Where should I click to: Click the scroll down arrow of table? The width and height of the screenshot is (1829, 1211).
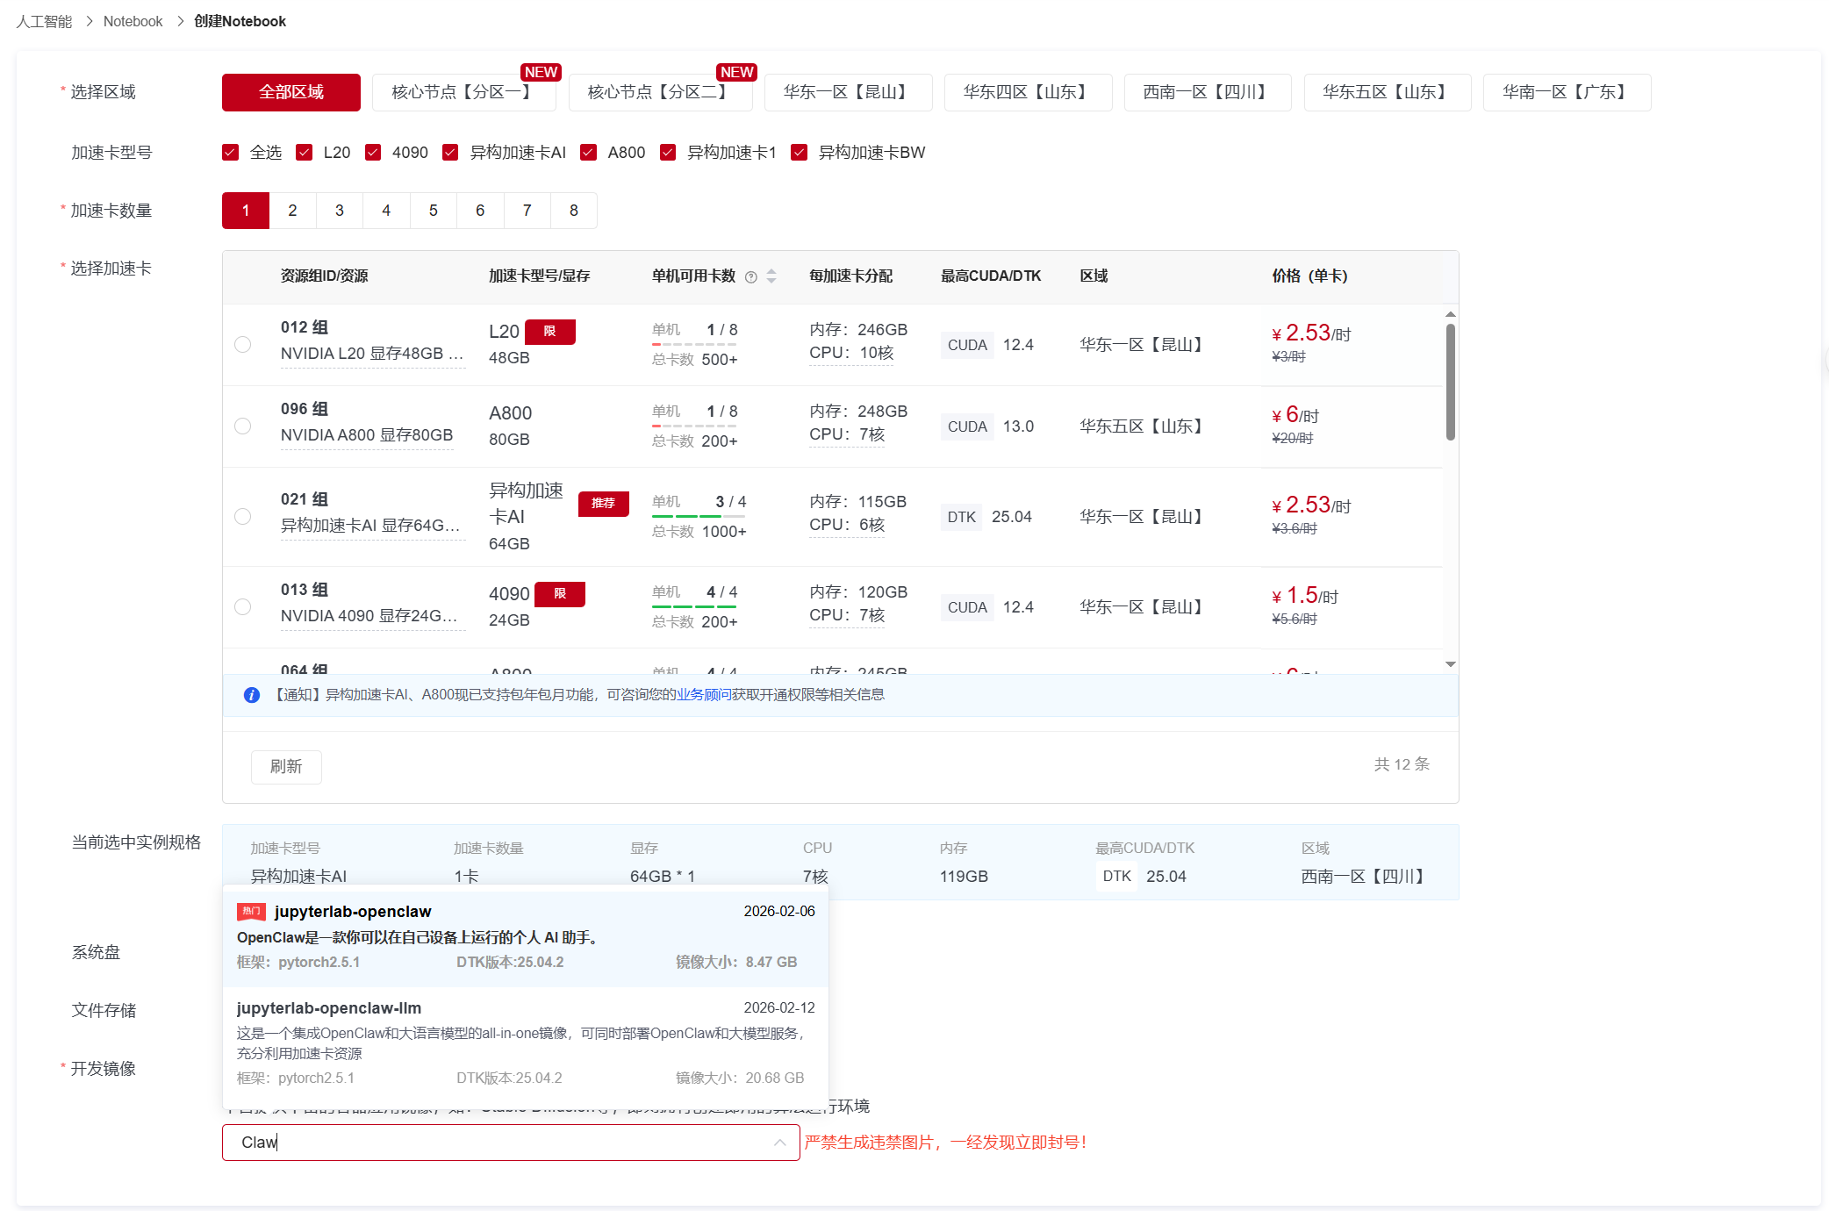pyautogui.click(x=1450, y=664)
